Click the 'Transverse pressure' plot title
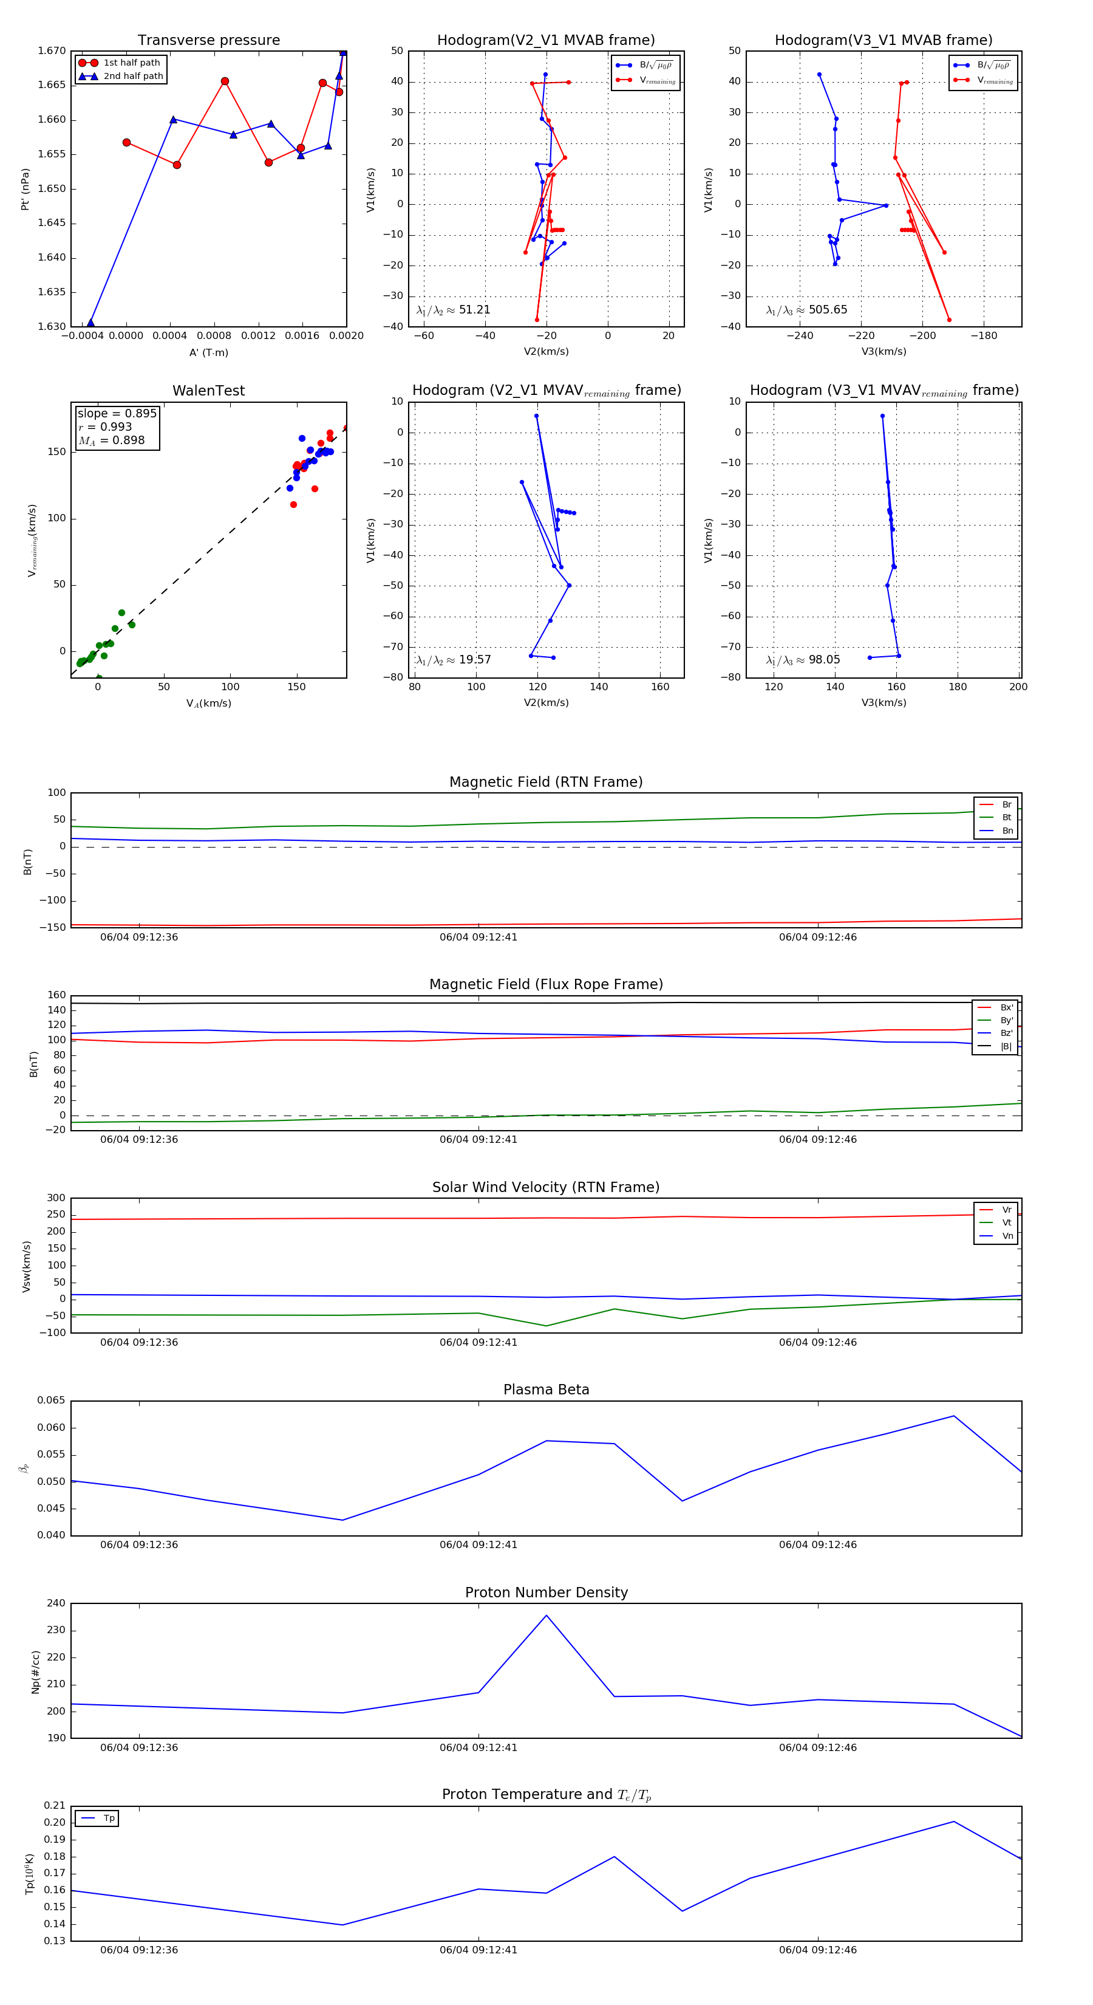 [x=208, y=41]
